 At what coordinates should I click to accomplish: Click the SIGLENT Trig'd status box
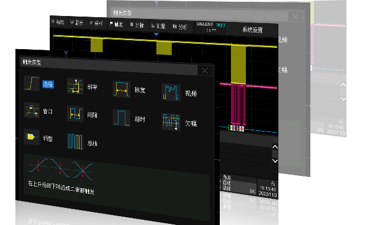(211, 27)
